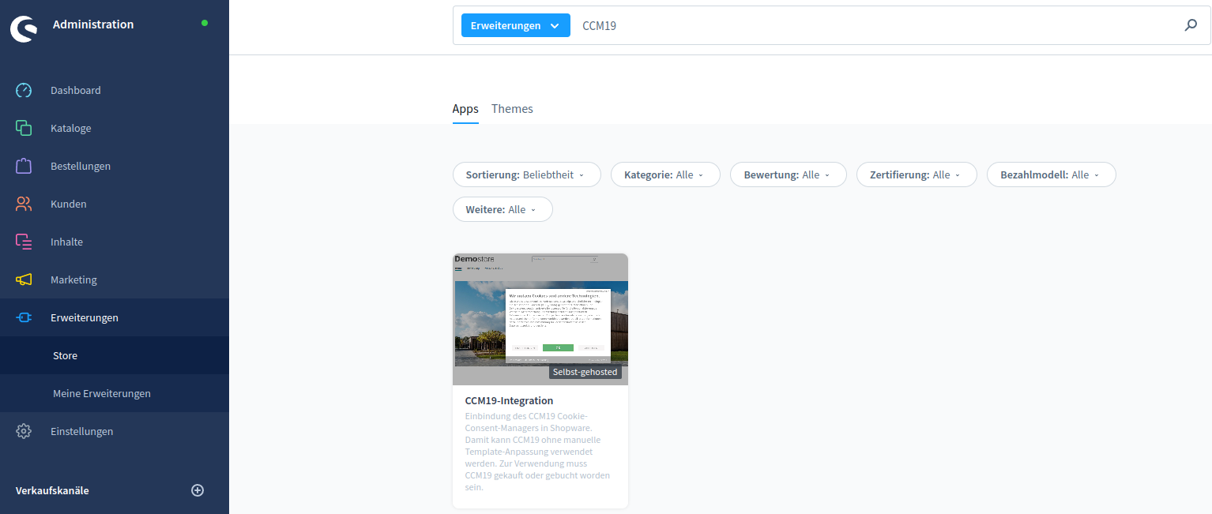Open the Kategorie: Alle filter dropdown
The image size is (1212, 514).
pos(664,174)
